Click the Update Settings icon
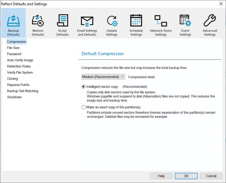 (112, 21)
